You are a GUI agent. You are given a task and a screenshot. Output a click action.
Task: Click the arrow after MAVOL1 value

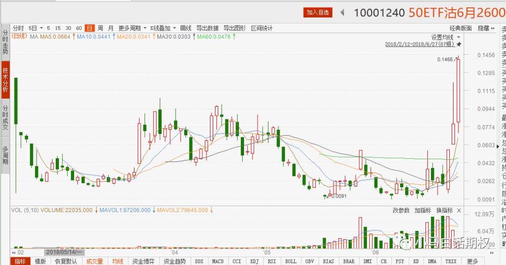[x=154, y=211]
